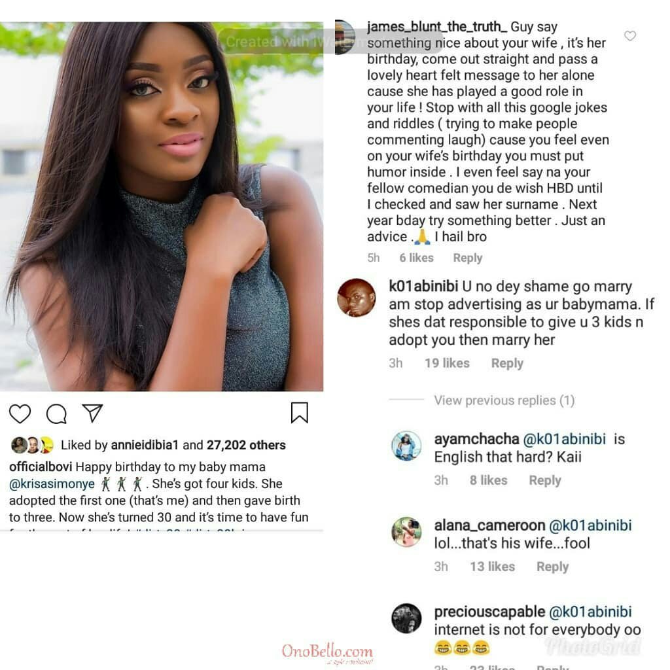Open k01abinibi profile picture
This screenshot has height=670, width=670.
point(357,298)
